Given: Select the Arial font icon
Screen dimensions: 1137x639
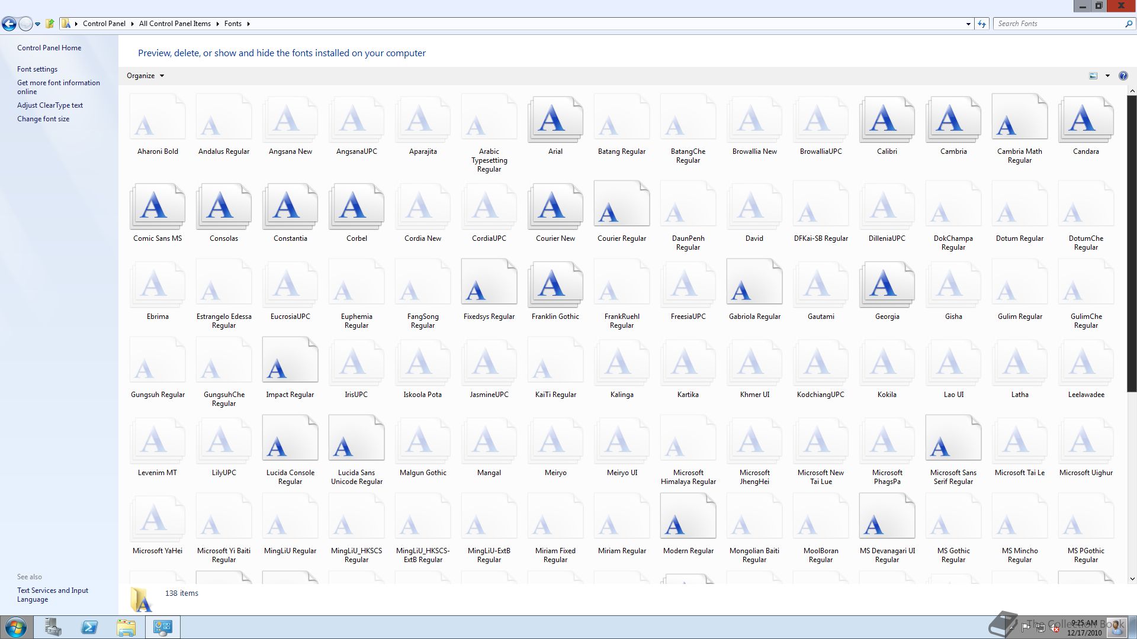Looking at the screenshot, I should pyautogui.click(x=555, y=120).
